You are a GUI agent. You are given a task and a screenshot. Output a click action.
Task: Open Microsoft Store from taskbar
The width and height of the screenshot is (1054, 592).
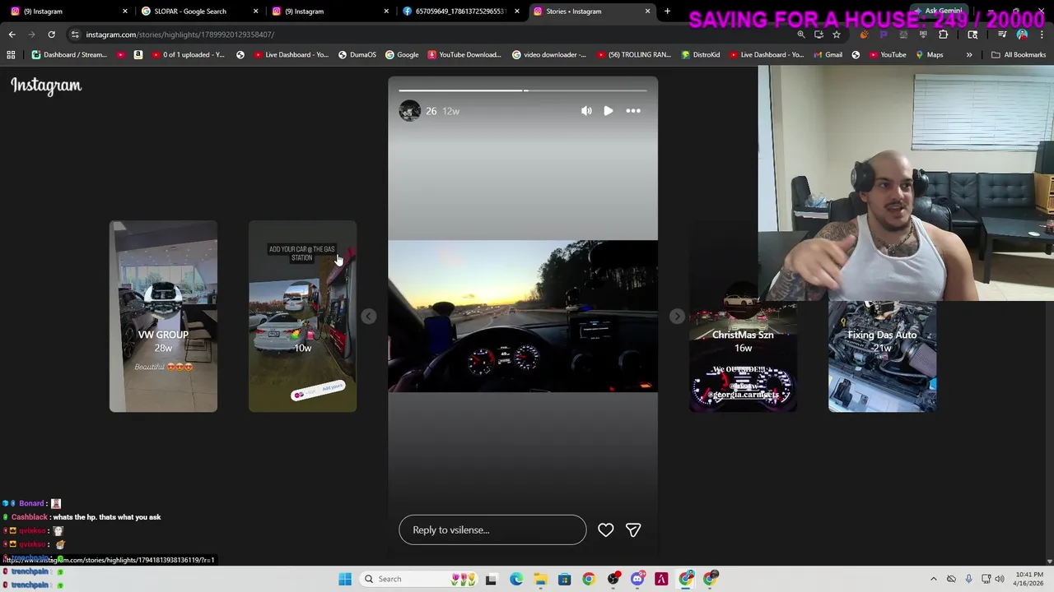pyautogui.click(x=564, y=579)
